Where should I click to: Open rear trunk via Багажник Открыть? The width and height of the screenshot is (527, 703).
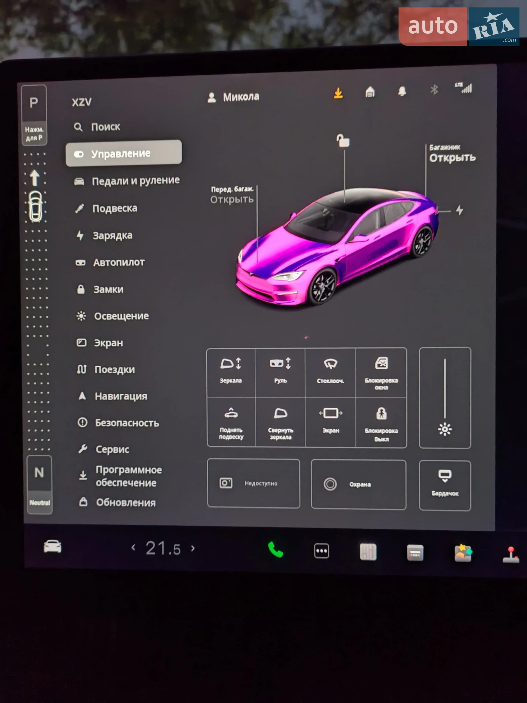(x=452, y=154)
